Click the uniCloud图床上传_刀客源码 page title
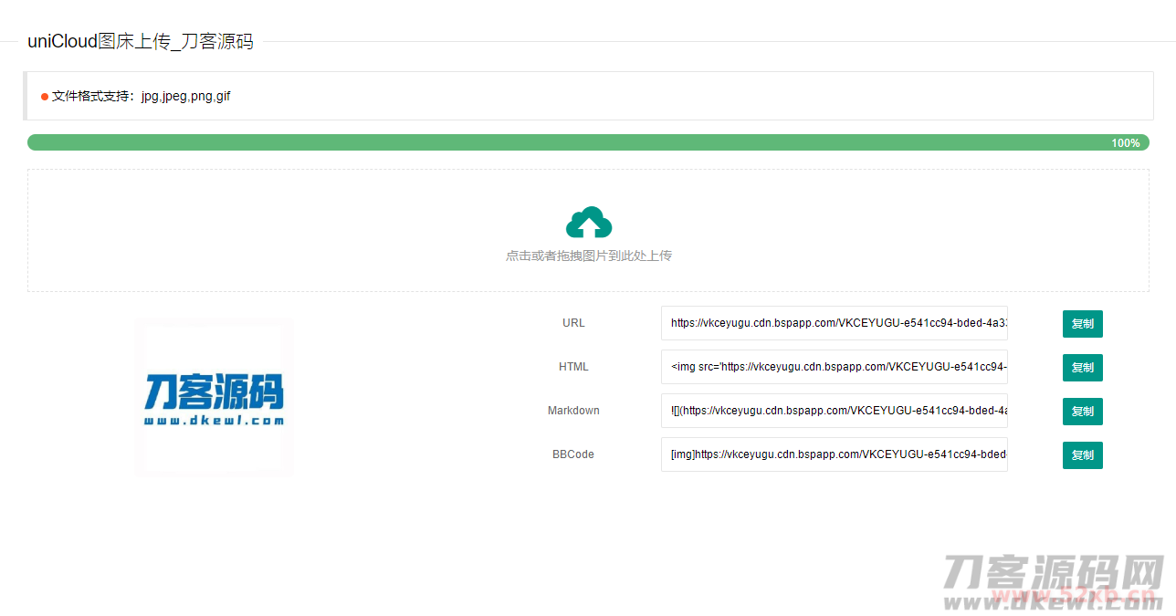 click(x=141, y=41)
